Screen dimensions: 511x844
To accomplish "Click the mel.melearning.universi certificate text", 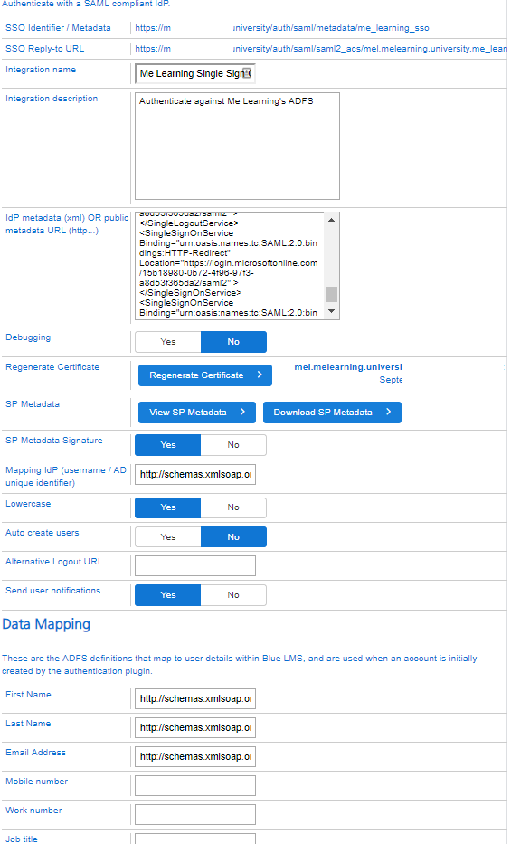I will [348, 367].
